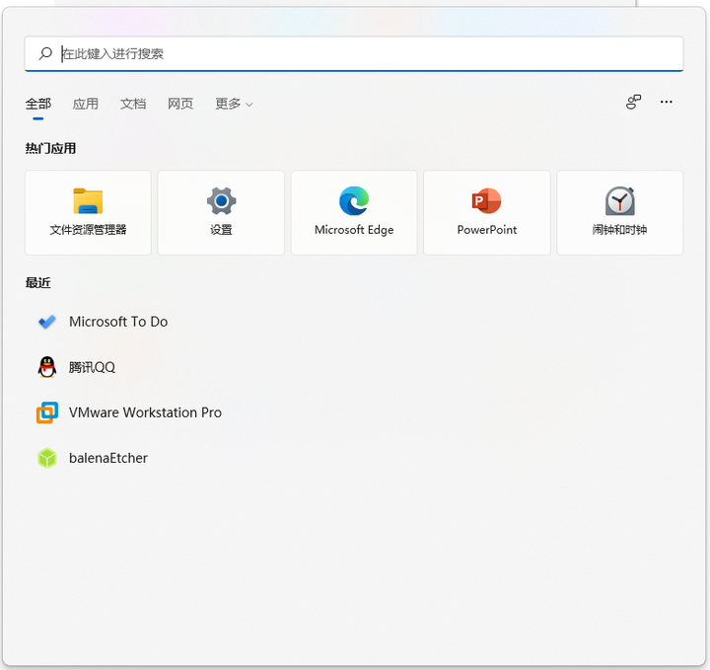Click the 腾讯QQ penguin icon
This screenshot has width=710, height=670.
point(47,367)
